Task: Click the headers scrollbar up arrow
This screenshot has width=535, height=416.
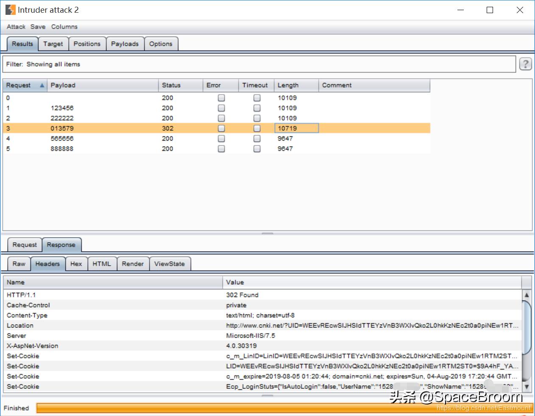Action: point(527,295)
